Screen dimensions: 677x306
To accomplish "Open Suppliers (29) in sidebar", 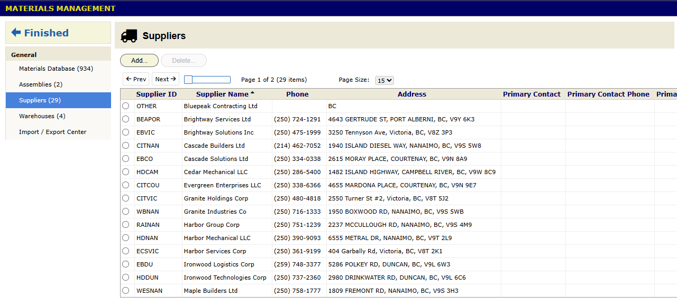I will 58,100.
